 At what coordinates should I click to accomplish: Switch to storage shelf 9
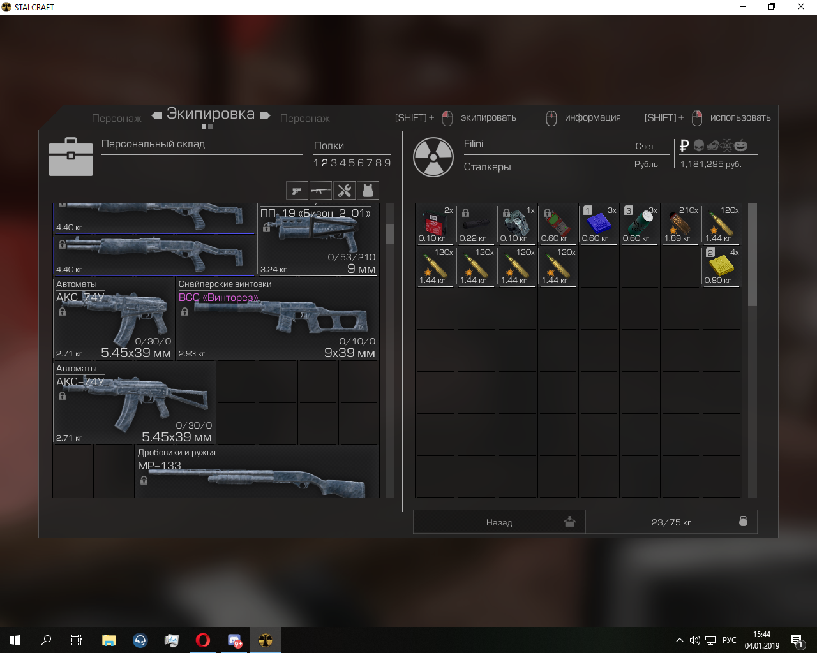point(387,163)
